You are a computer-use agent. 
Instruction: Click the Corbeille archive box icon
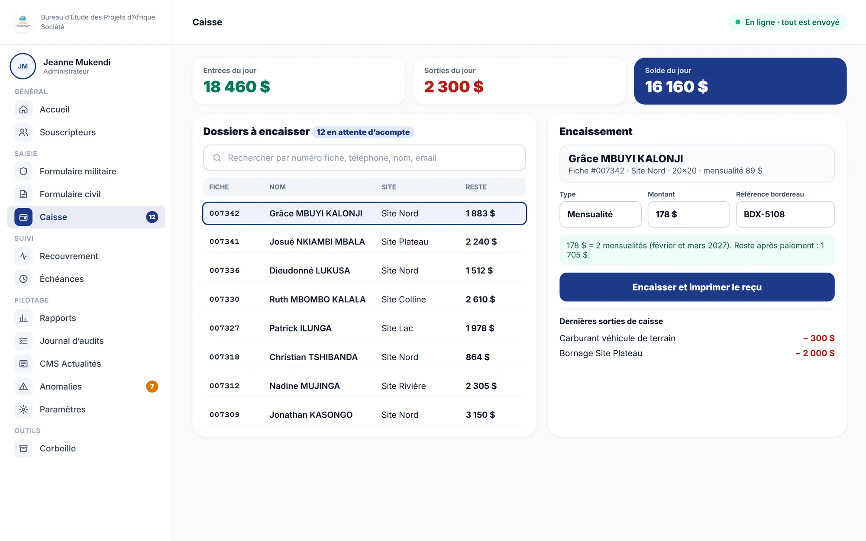coord(23,448)
